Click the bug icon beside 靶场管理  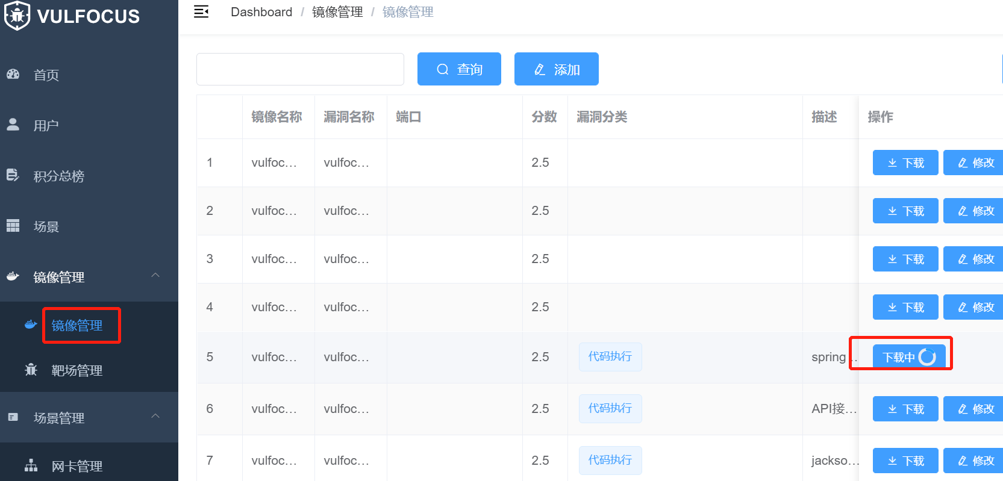(31, 369)
